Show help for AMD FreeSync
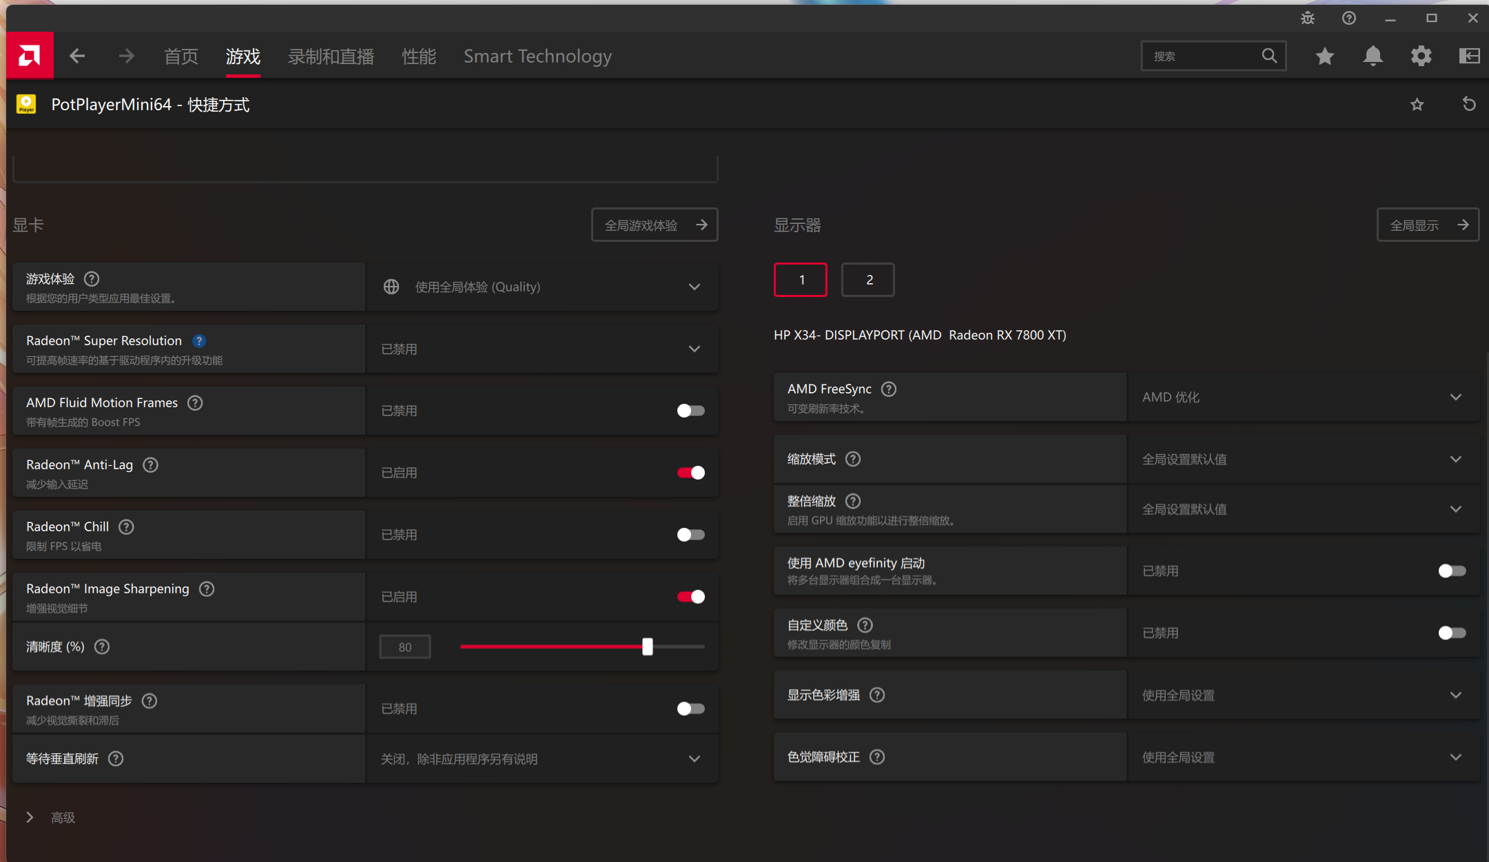1489x862 pixels. coord(889,389)
